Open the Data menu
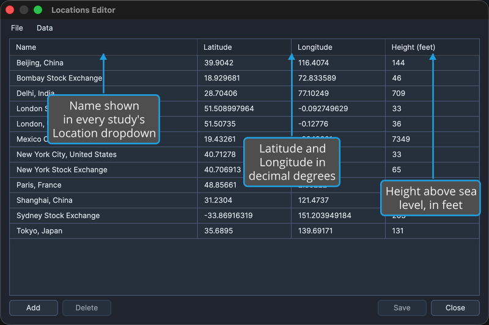 pos(45,28)
